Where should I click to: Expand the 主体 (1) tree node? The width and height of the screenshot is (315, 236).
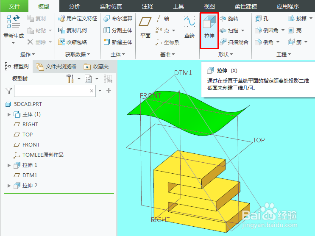[x=9, y=114]
